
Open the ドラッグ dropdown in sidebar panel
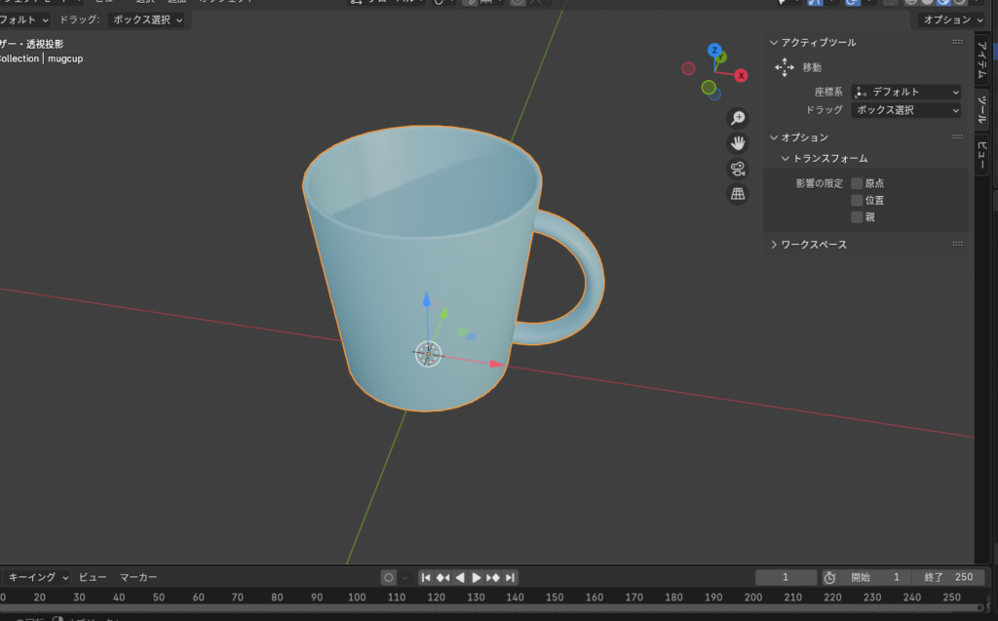click(x=906, y=110)
